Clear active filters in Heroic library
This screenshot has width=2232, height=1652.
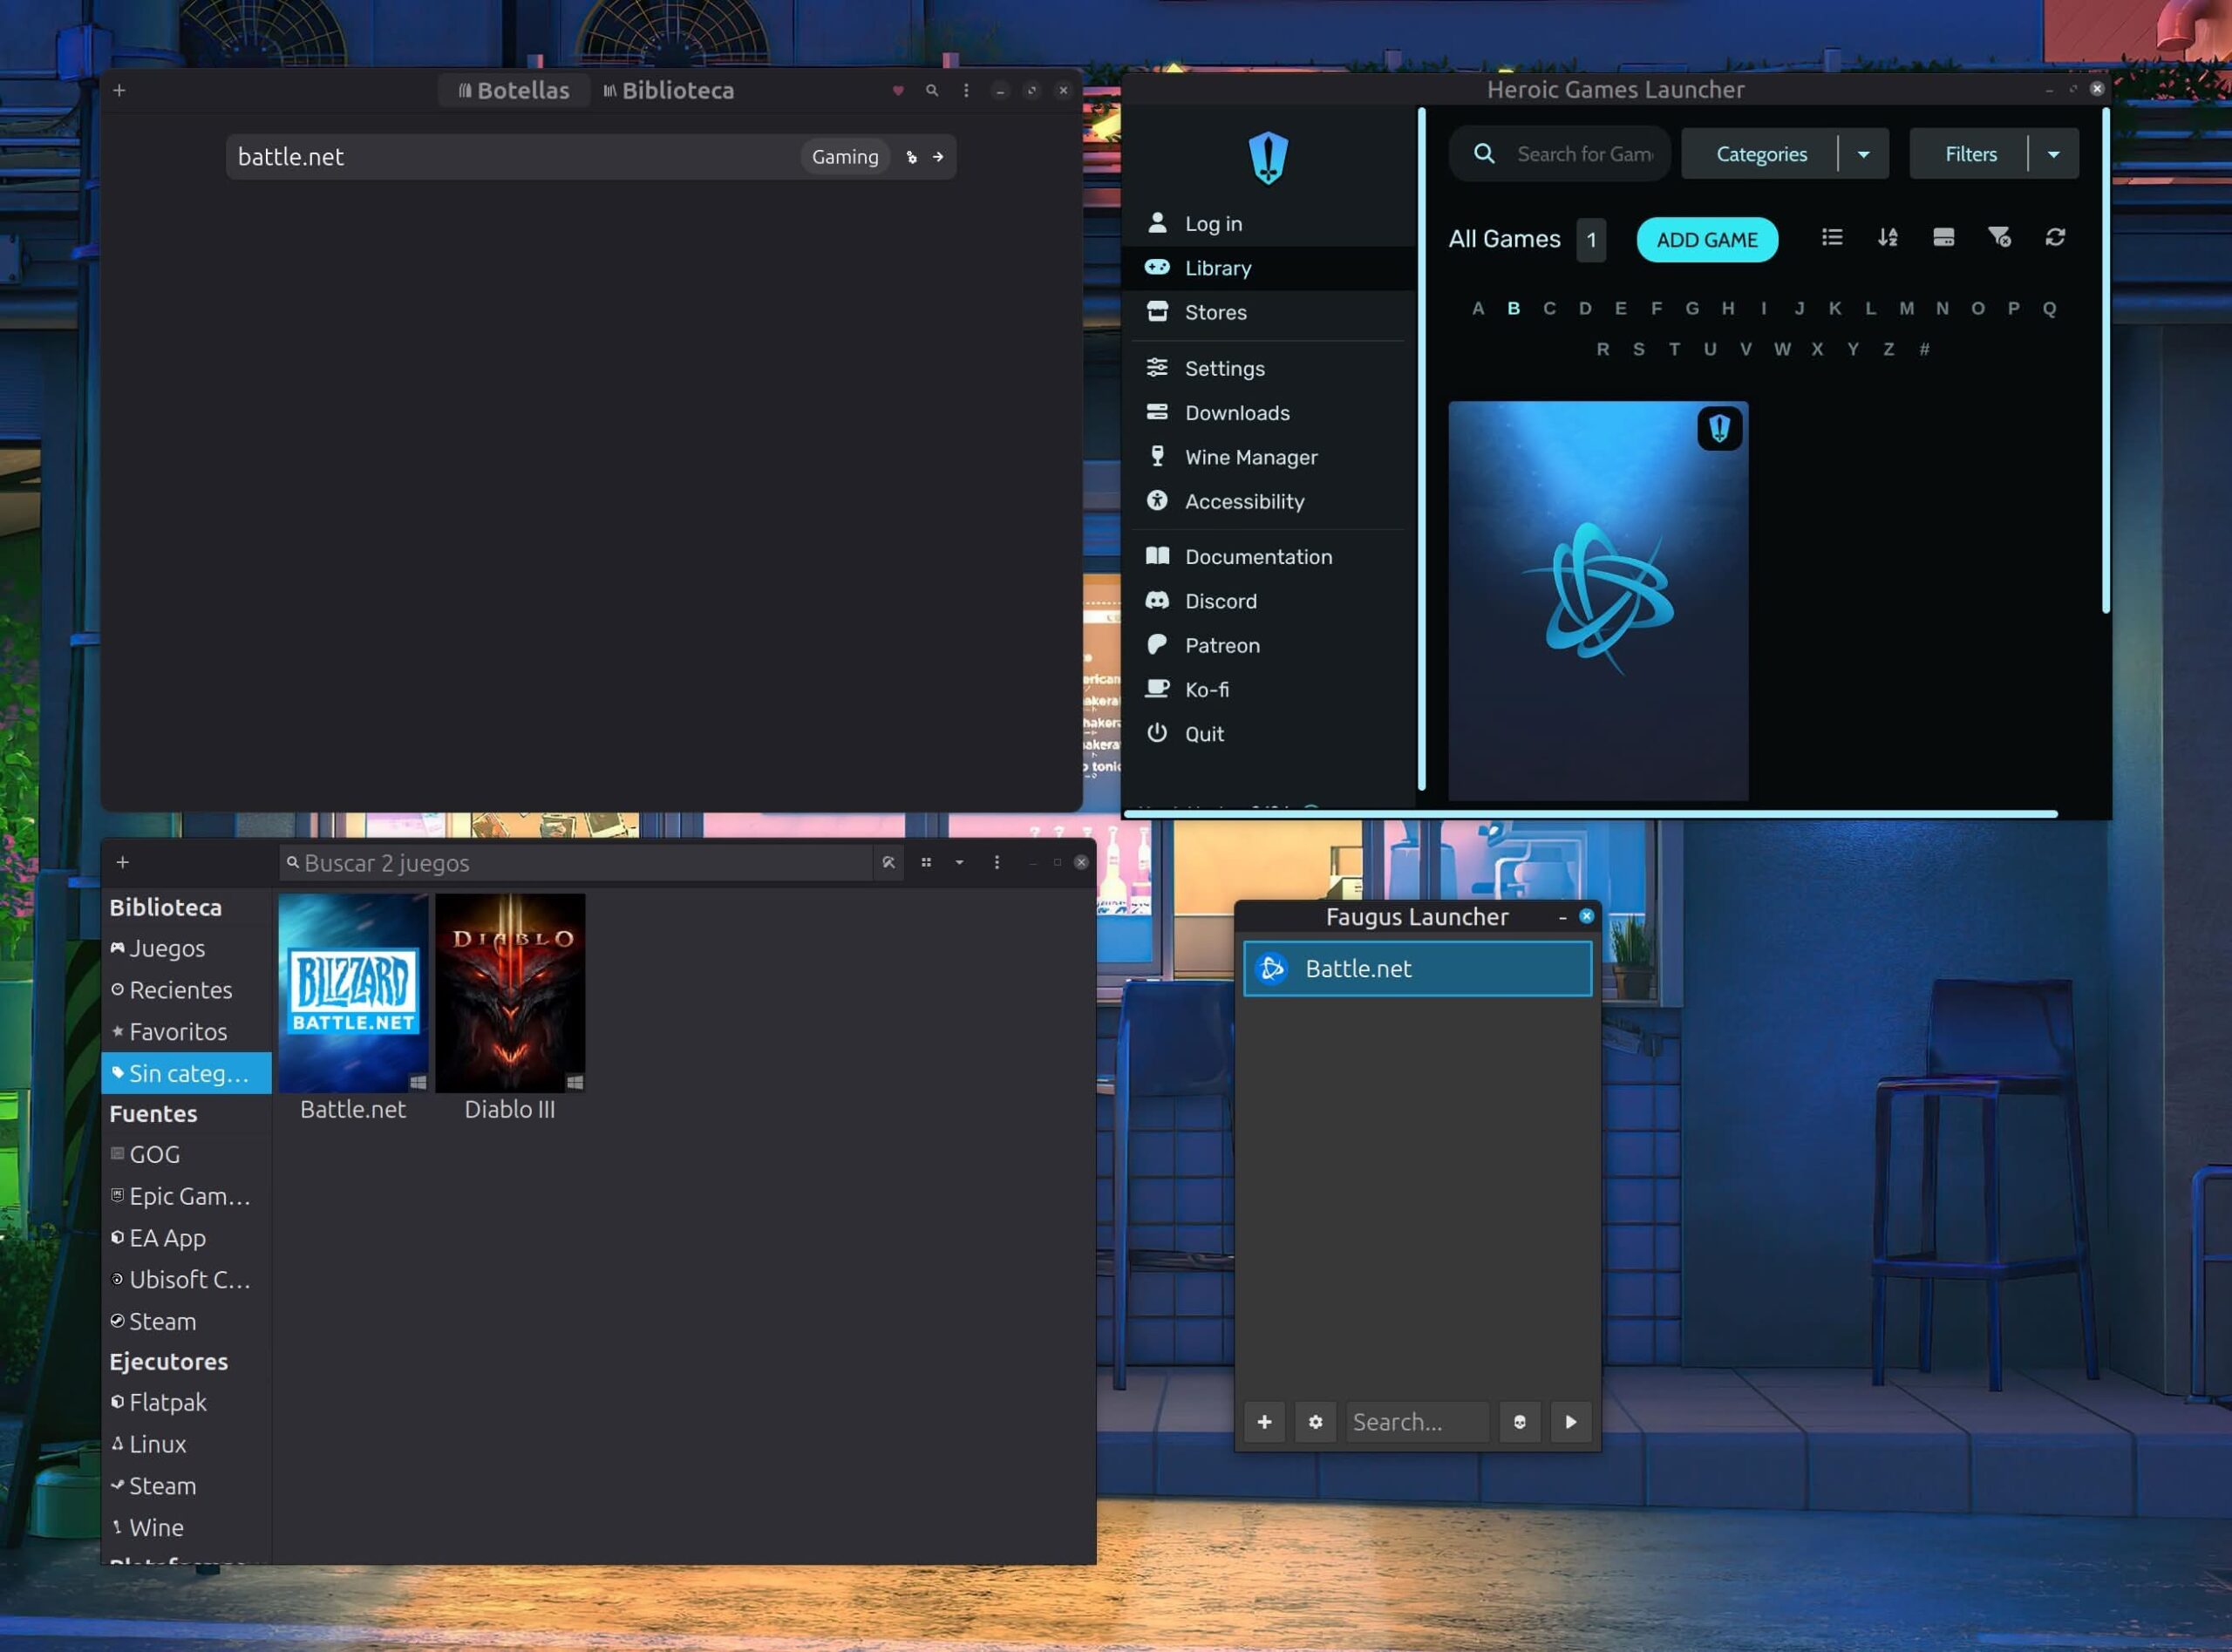(x=2000, y=238)
